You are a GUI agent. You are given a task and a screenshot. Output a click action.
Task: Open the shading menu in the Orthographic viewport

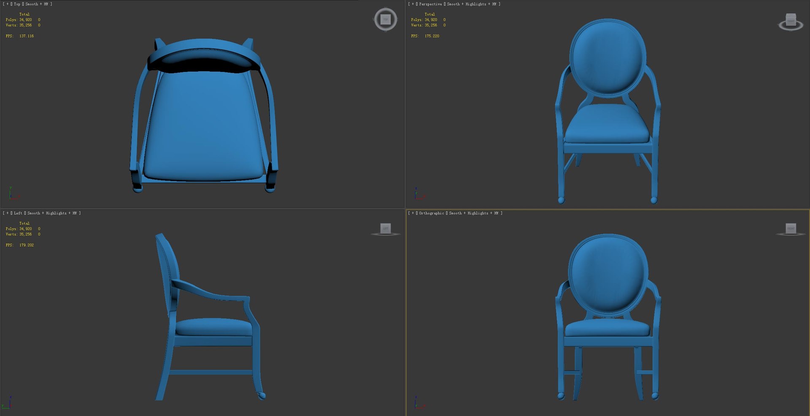point(474,213)
